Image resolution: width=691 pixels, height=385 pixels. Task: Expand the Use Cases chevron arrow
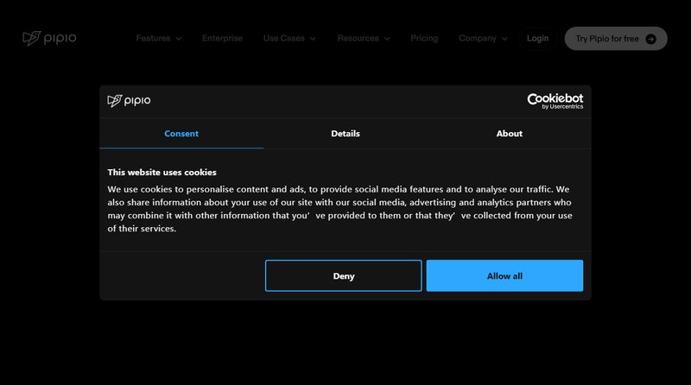click(313, 39)
